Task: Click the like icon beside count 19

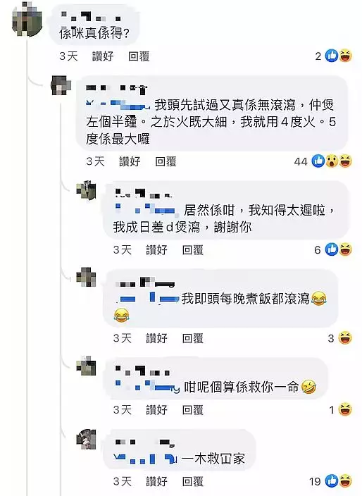Action: pyautogui.click(x=332, y=481)
